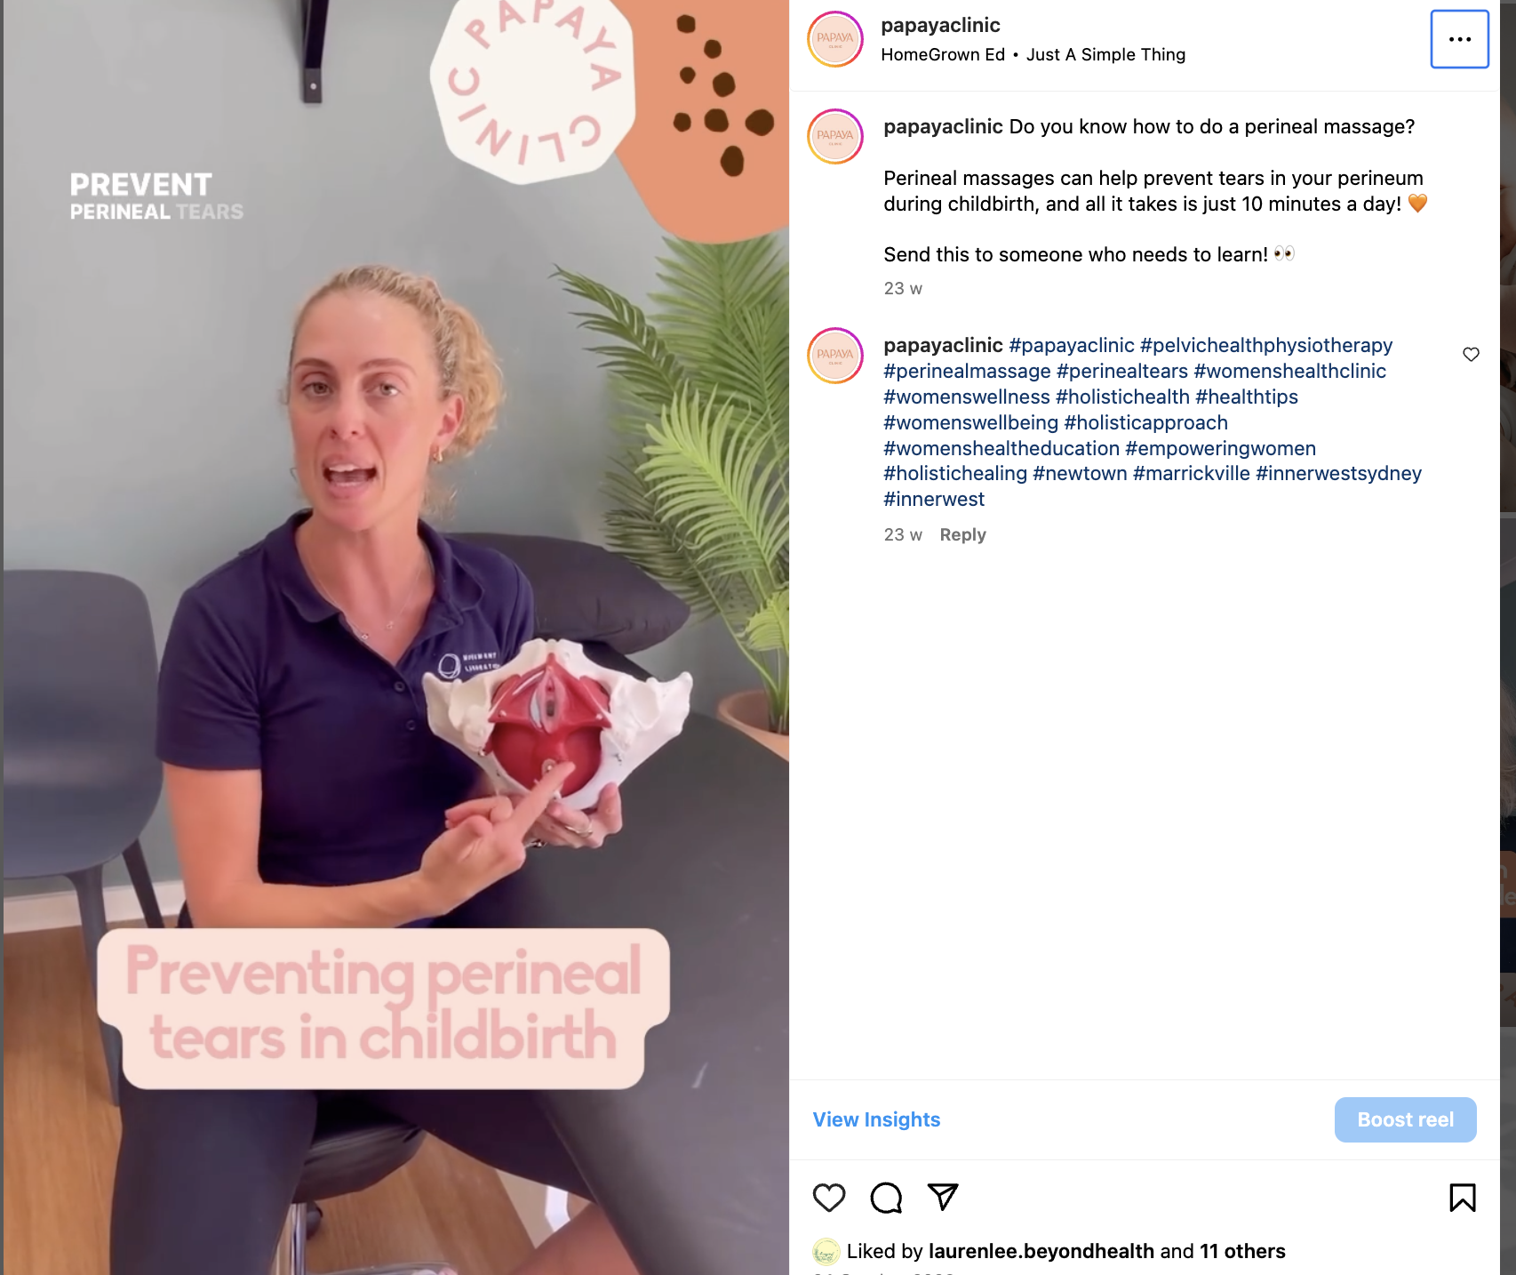Click papayaclinic avatar beside caption
1516x1275 pixels.
coord(835,136)
